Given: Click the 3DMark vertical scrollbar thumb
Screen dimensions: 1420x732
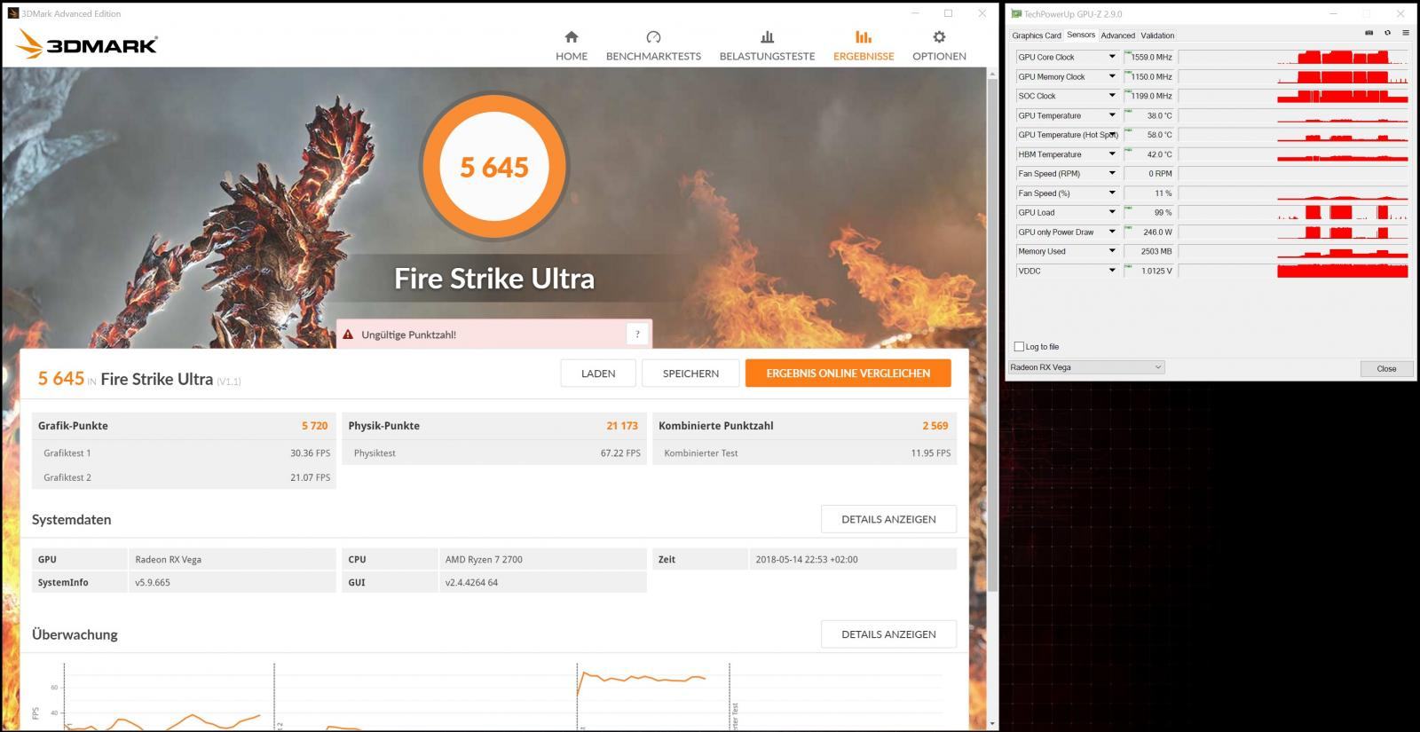Looking at the screenshot, I should tap(992, 337).
